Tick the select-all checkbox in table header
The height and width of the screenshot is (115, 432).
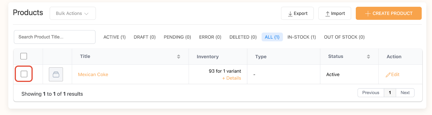24,56
